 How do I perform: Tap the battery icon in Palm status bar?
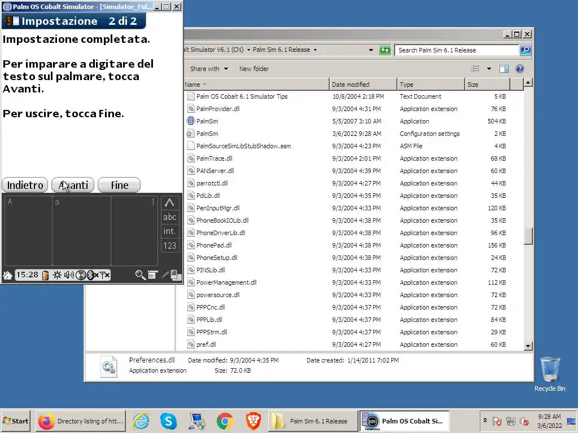45,275
